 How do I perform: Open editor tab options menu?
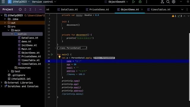[x=187, y=10]
